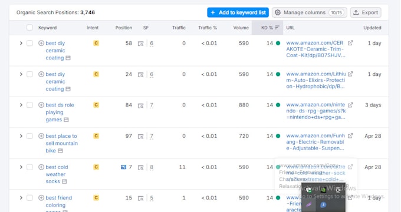Screen dimensions: 401x212
Task: Sort by the Traffic % column header
Action: [x=208, y=28]
